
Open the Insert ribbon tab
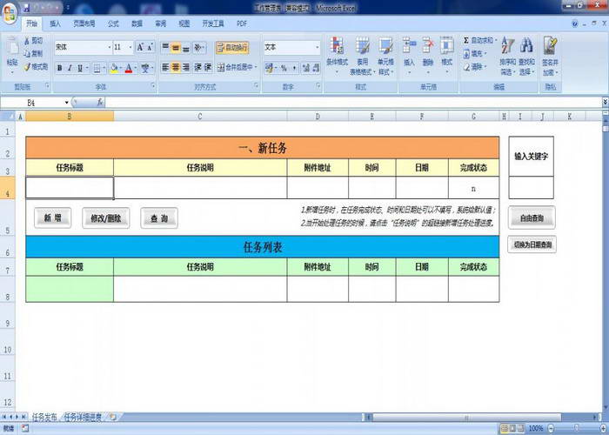click(55, 23)
